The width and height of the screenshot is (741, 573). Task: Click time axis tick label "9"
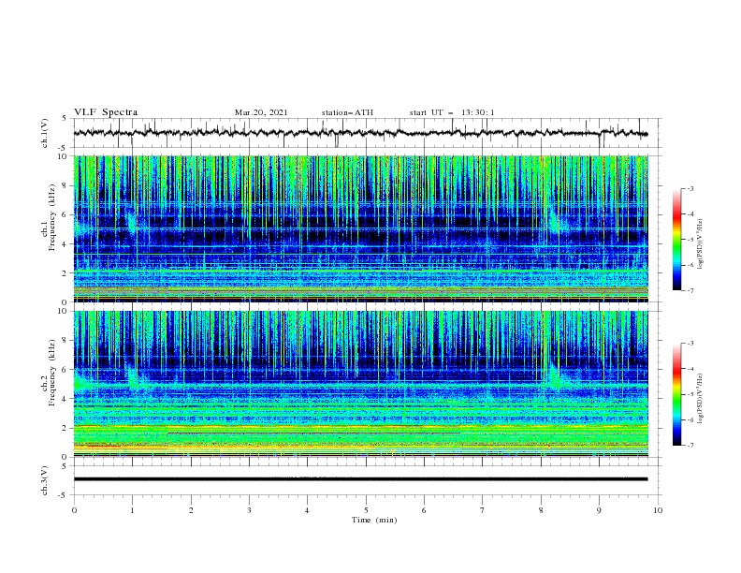(599, 510)
